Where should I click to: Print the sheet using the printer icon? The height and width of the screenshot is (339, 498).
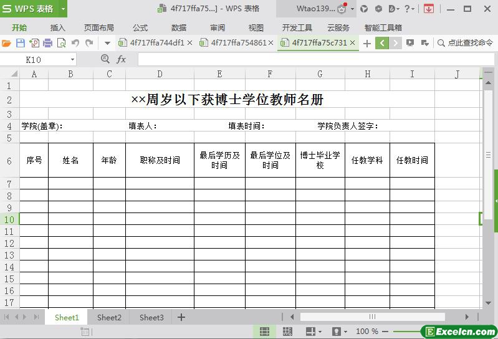click(47, 43)
